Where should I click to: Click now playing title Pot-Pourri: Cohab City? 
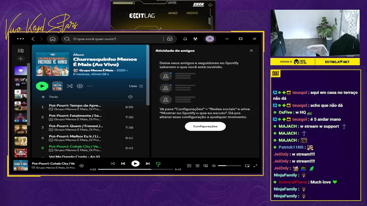53,164
